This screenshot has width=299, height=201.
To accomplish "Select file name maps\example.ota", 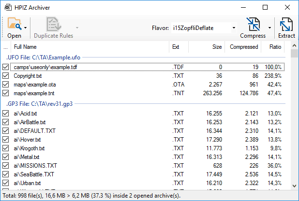I will (35, 85).
